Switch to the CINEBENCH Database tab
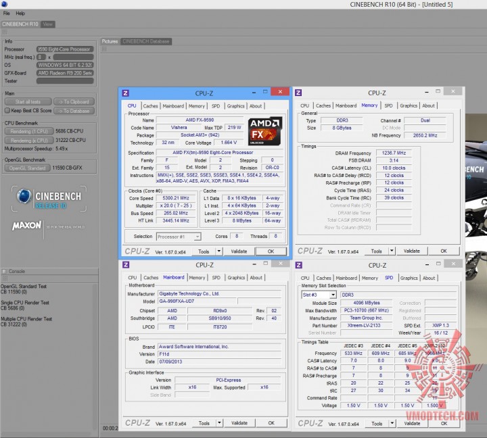Screen dimensions: 487x438 145,41
